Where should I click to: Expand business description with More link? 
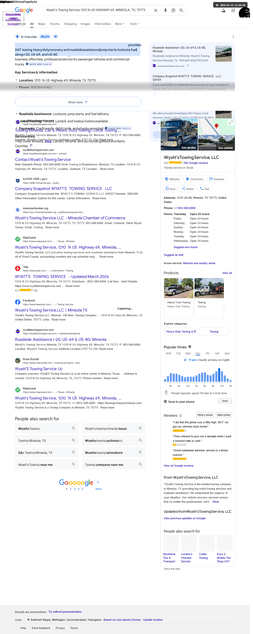tap(216, 502)
